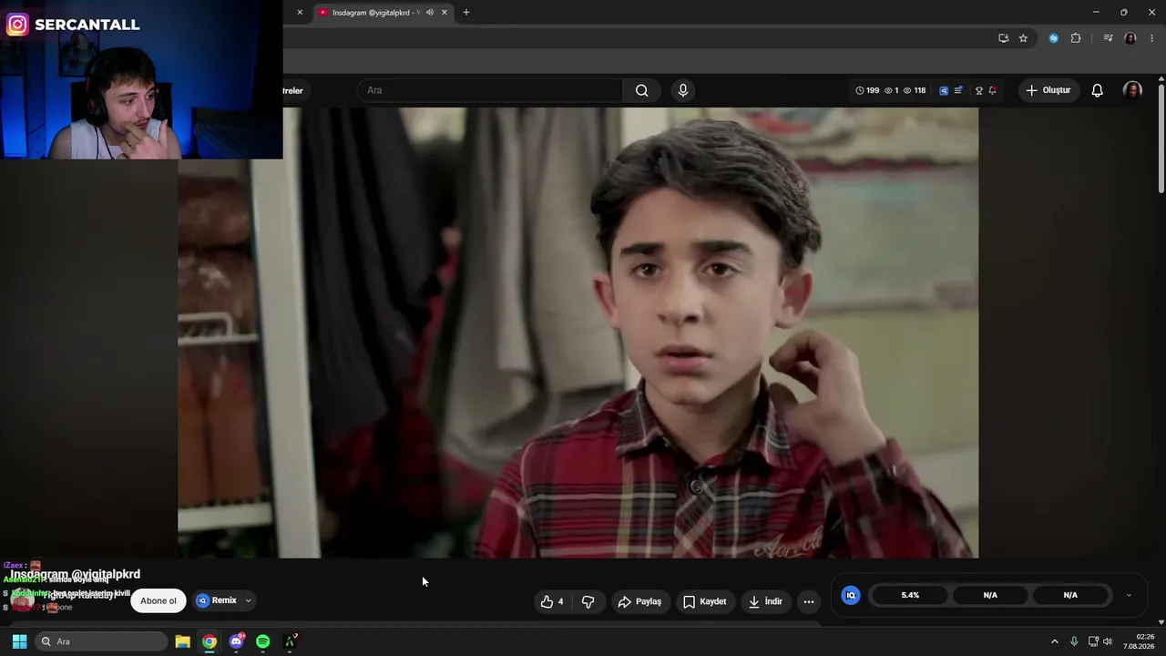The image size is (1166, 656).
Task: Dislike the video with the thumbs-down
Action: [x=588, y=601]
